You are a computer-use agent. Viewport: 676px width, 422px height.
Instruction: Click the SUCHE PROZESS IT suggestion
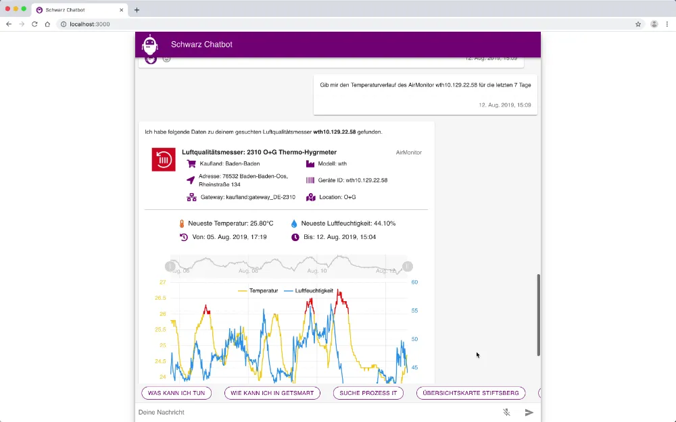tap(368, 393)
